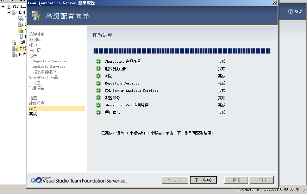The image size is (307, 194).
Task: Select 报表读者帐户 step in sidebar
Action: [x=44, y=72]
